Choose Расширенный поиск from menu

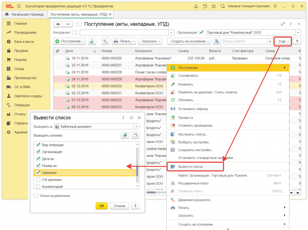193,183
